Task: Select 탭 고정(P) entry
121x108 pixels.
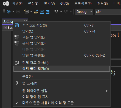Action: (62, 83)
